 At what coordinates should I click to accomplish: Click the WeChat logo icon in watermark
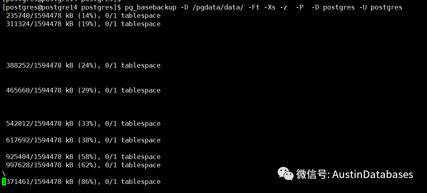click(285, 174)
